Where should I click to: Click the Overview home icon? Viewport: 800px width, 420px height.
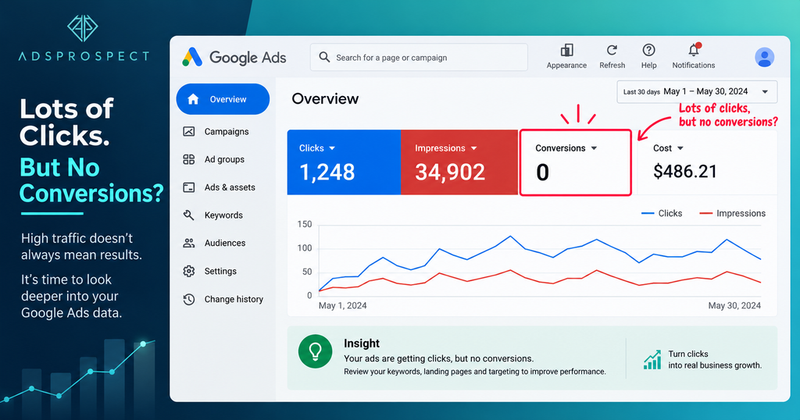(193, 99)
